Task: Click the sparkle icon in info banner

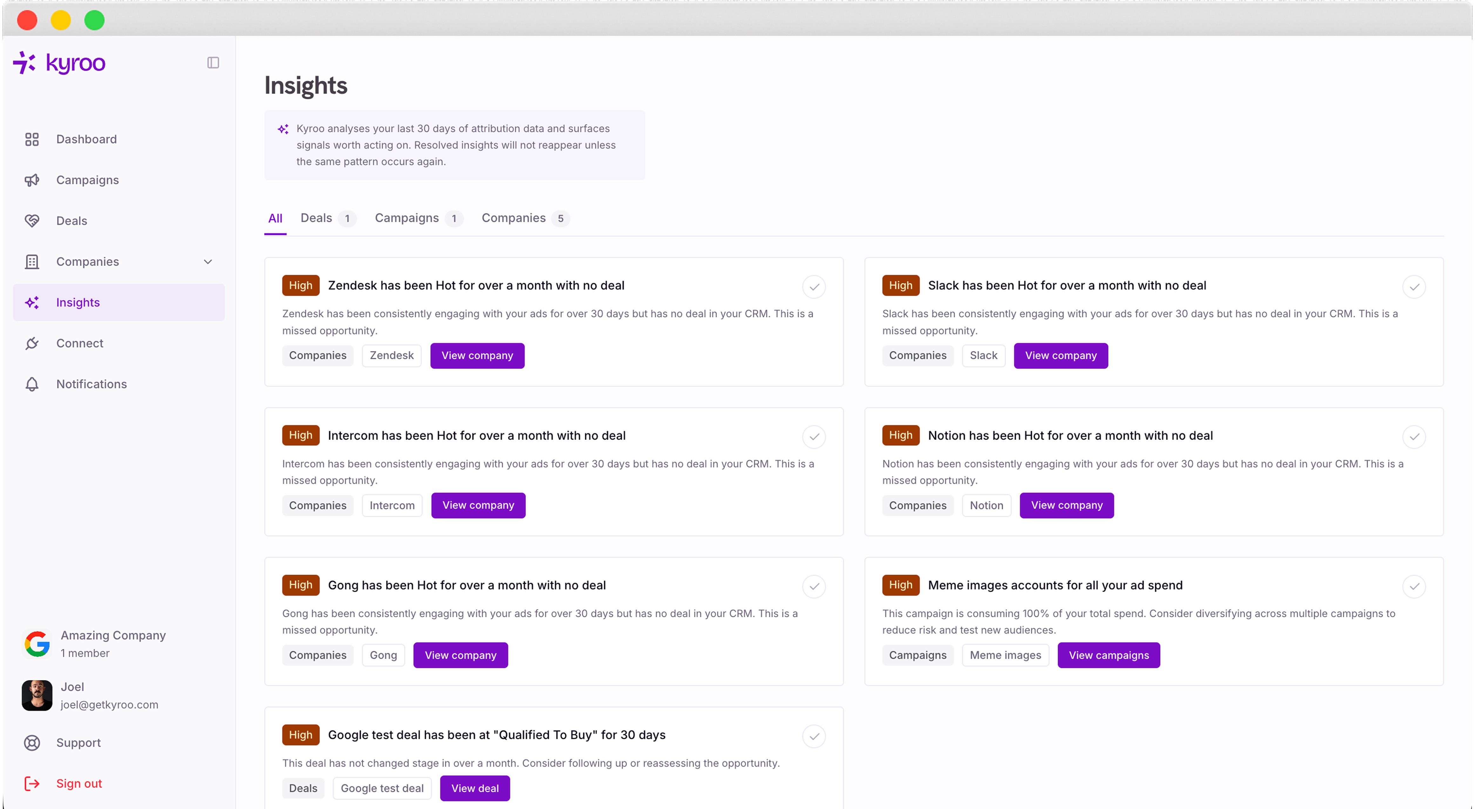Action: 283,129
